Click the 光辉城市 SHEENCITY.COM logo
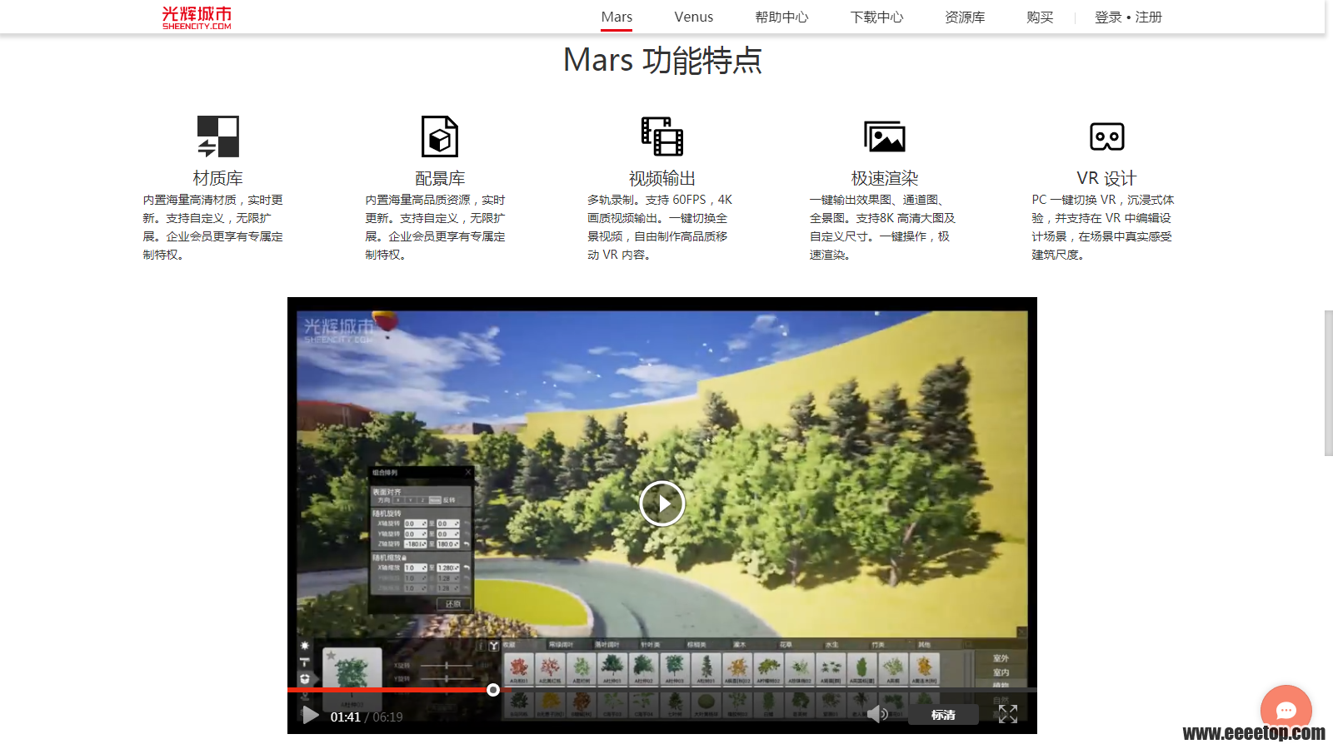The height and width of the screenshot is (749, 1333). pyautogui.click(x=197, y=17)
